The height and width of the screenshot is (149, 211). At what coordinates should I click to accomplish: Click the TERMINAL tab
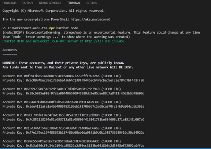coord(74,3)
